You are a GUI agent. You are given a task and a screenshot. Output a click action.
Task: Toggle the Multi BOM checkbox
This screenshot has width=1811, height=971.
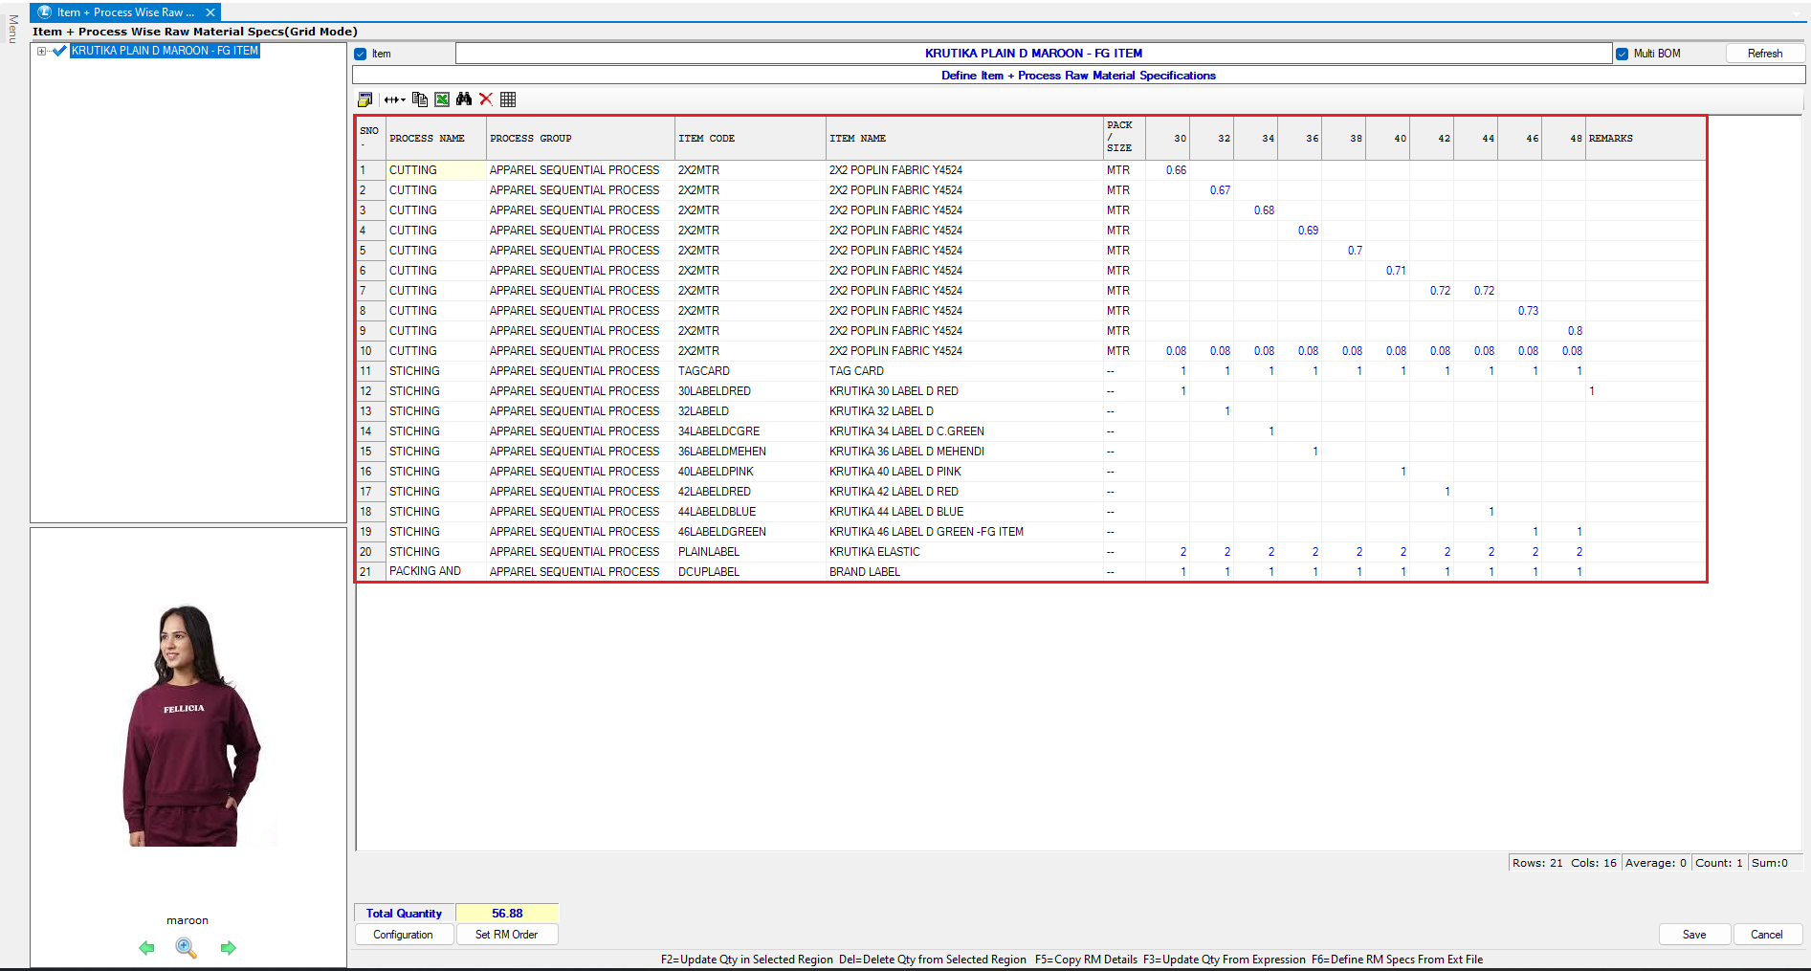[1623, 55]
